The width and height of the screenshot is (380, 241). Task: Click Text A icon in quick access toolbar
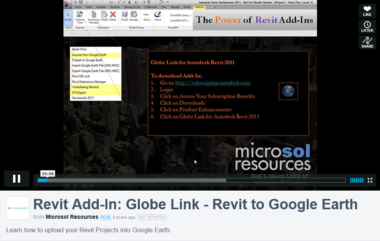click(x=129, y=2)
